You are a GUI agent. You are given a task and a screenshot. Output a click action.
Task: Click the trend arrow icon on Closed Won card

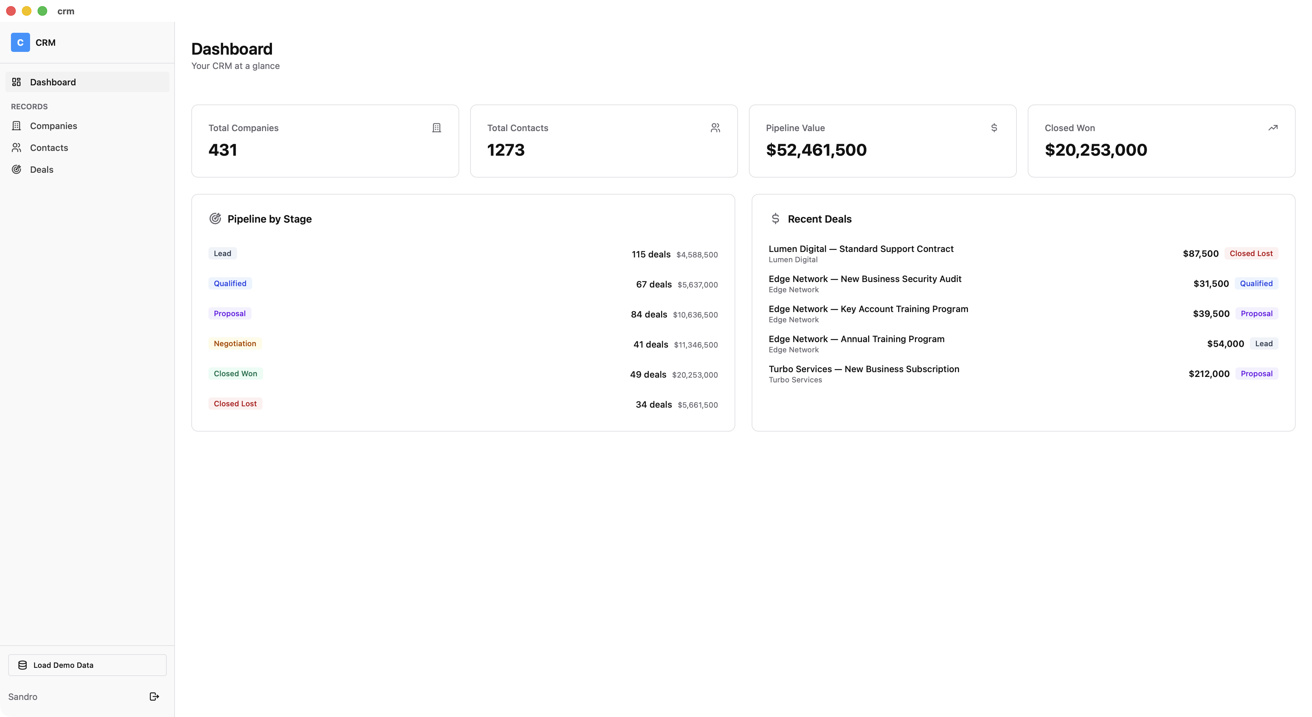click(x=1273, y=128)
